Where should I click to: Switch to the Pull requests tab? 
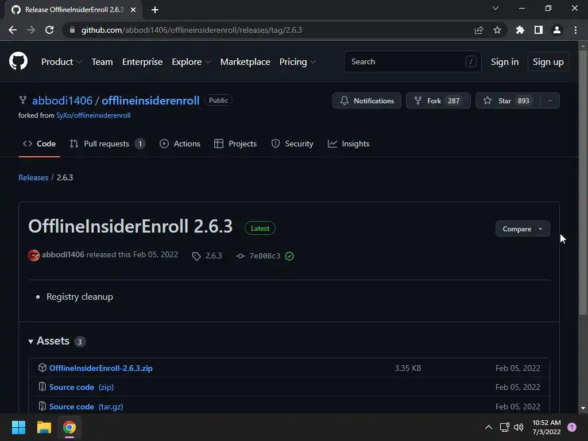pyautogui.click(x=107, y=144)
